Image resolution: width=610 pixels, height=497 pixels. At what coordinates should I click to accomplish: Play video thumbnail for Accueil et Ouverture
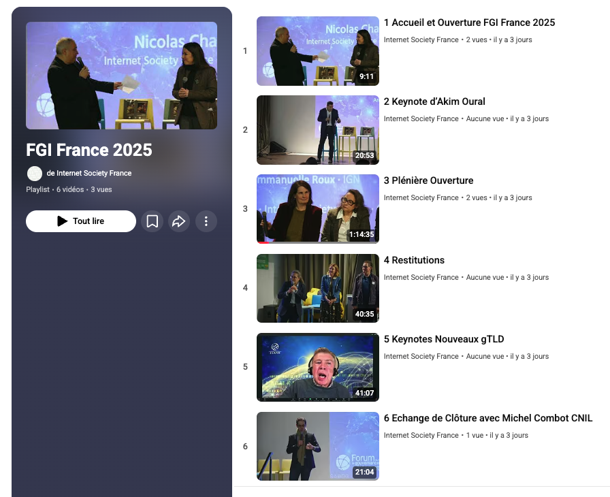pyautogui.click(x=317, y=51)
